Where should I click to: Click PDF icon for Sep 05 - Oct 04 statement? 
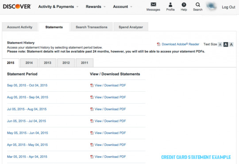pyautogui.click(x=92, y=85)
